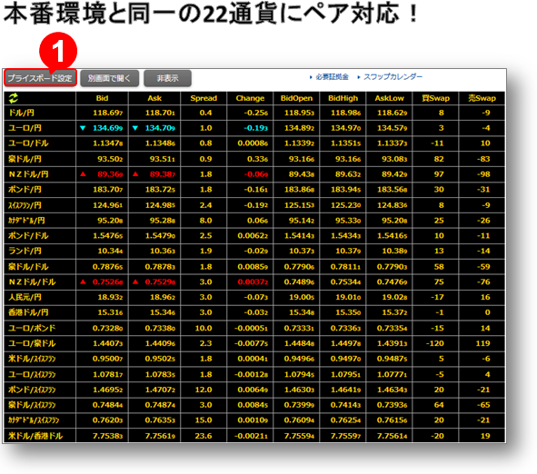Viewport: 537px width, 474px height.
Task: Click the BidHigh column header
Action: click(x=343, y=98)
